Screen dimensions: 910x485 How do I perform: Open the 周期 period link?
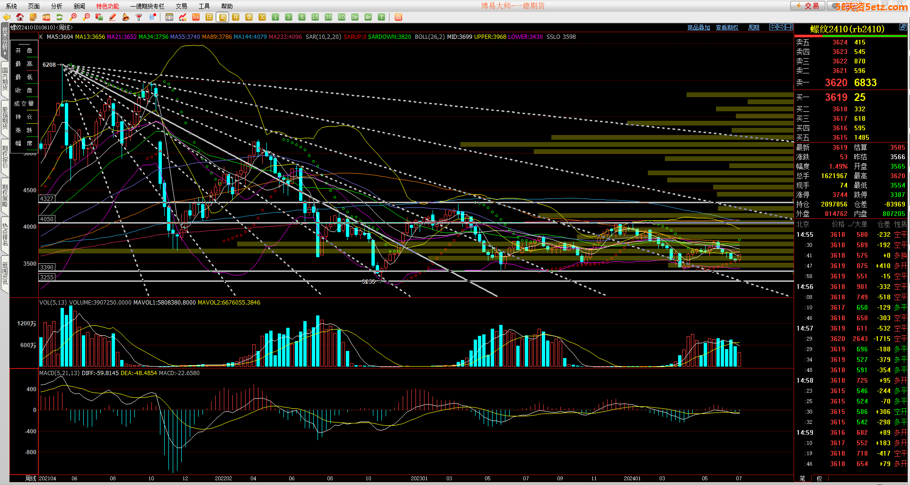point(754,27)
